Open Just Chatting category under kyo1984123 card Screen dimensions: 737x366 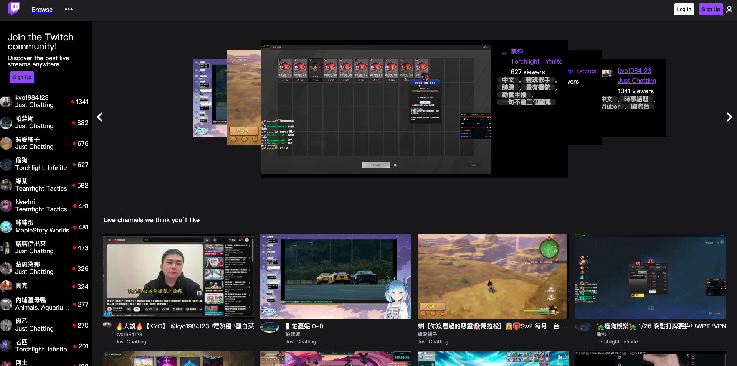click(x=131, y=341)
